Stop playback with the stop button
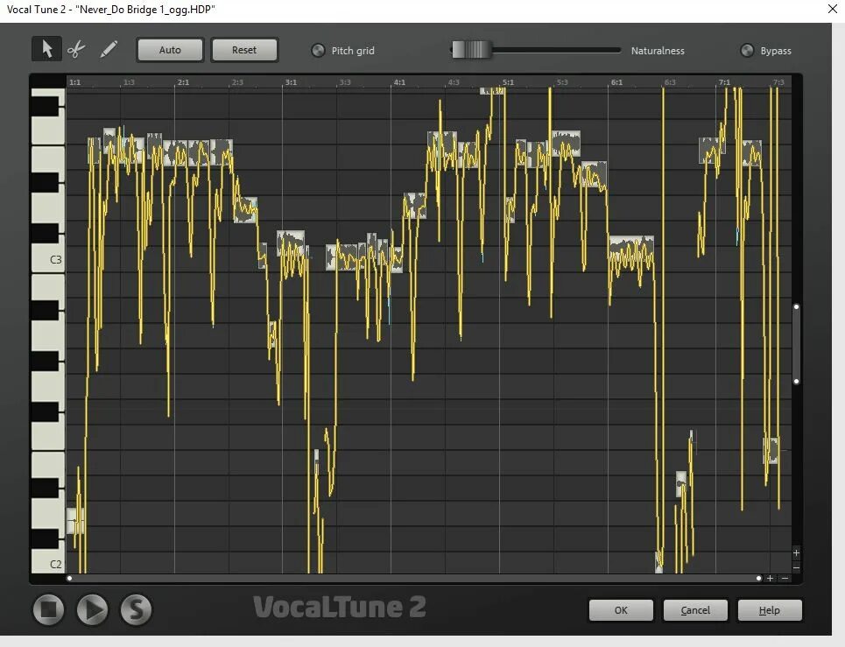This screenshot has width=845, height=647. 48,609
